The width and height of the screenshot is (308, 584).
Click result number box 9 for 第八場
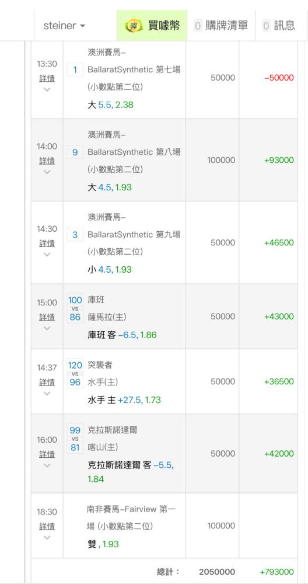click(x=75, y=152)
